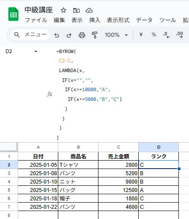Open the 挿入 menu
Screen dimensions: 189x219
tap(94, 20)
